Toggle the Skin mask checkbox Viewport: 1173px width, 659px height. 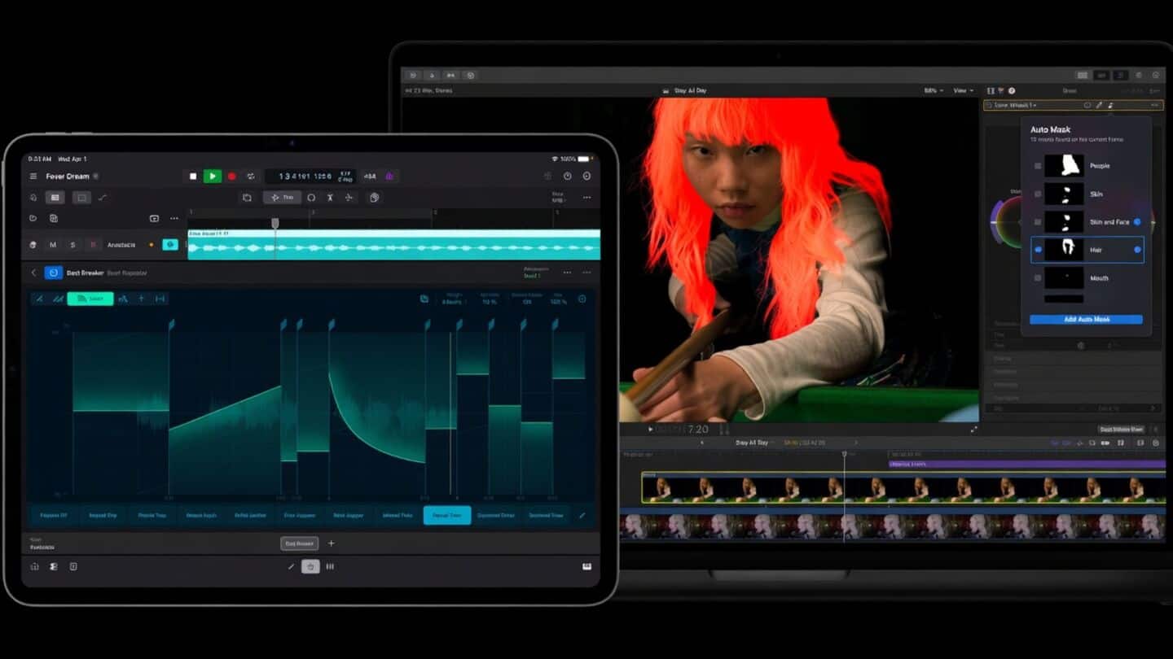click(1037, 194)
